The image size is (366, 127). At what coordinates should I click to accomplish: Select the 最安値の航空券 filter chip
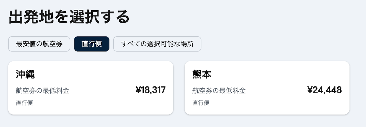pos(39,44)
